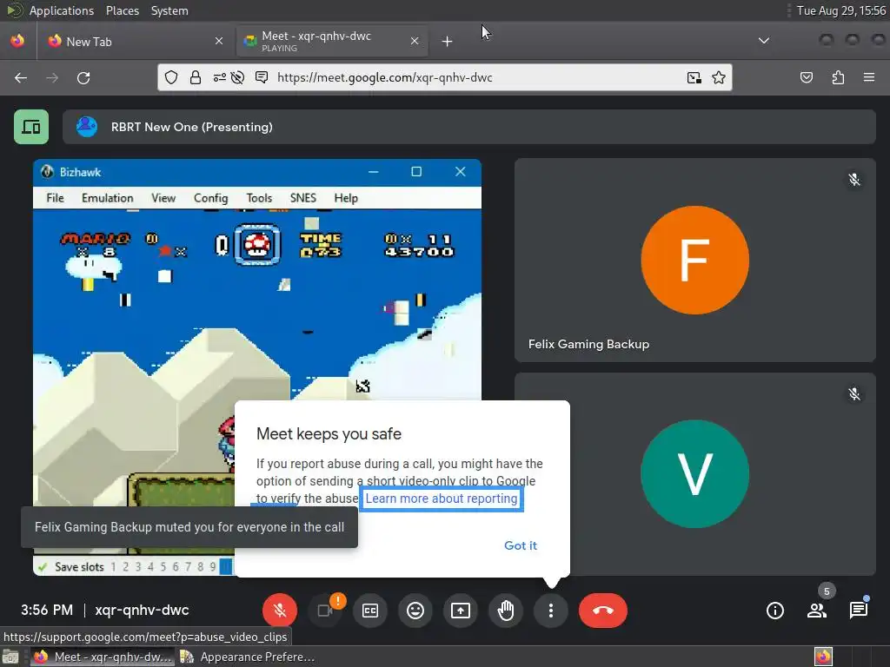Click the show desktop icon in bottom panel
Image resolution: width=890 pixels, height=667 pixels.
[x=10, y=657]
